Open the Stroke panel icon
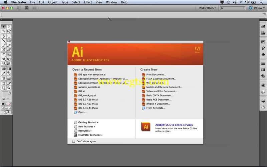The image size is (267, 167). tap(263, 63)
